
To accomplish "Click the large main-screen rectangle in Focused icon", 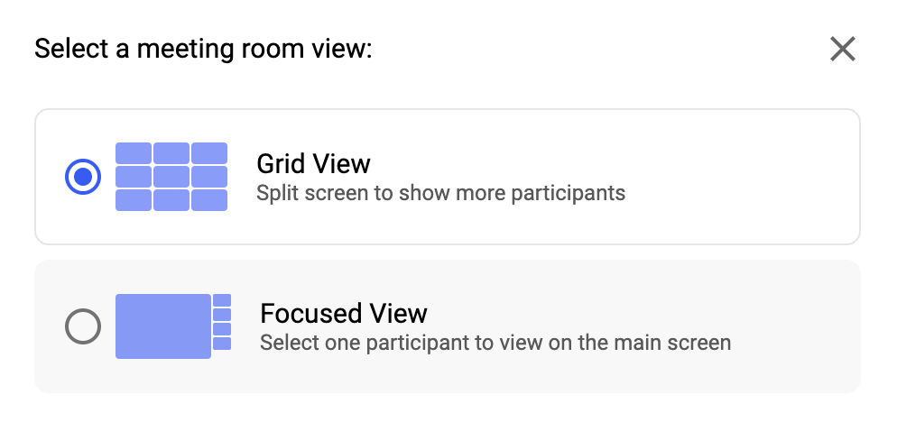I will click(x=163, y=326).
